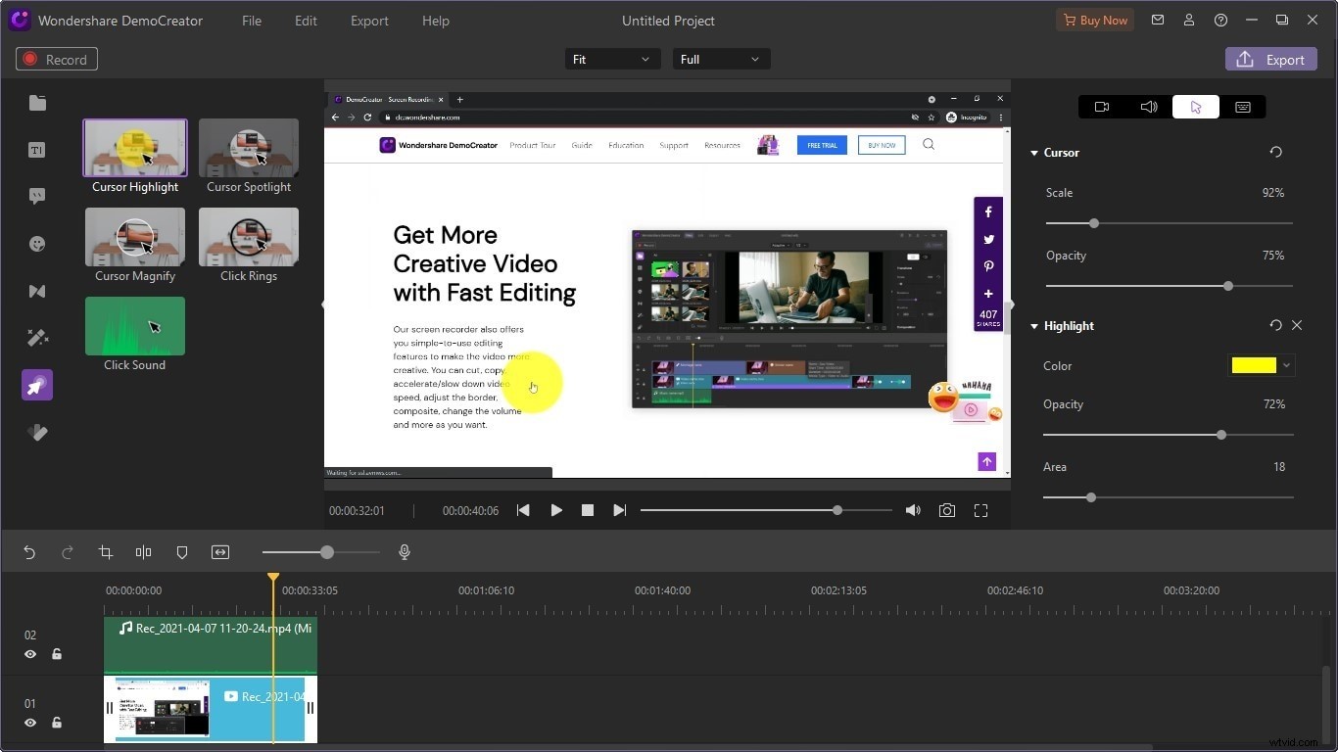Select the Text tool in the sidebar

36,150
